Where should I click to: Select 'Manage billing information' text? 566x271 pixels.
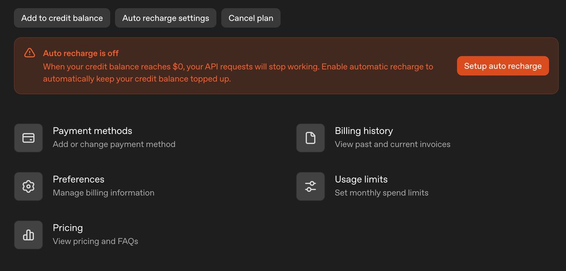coord(103,193)
